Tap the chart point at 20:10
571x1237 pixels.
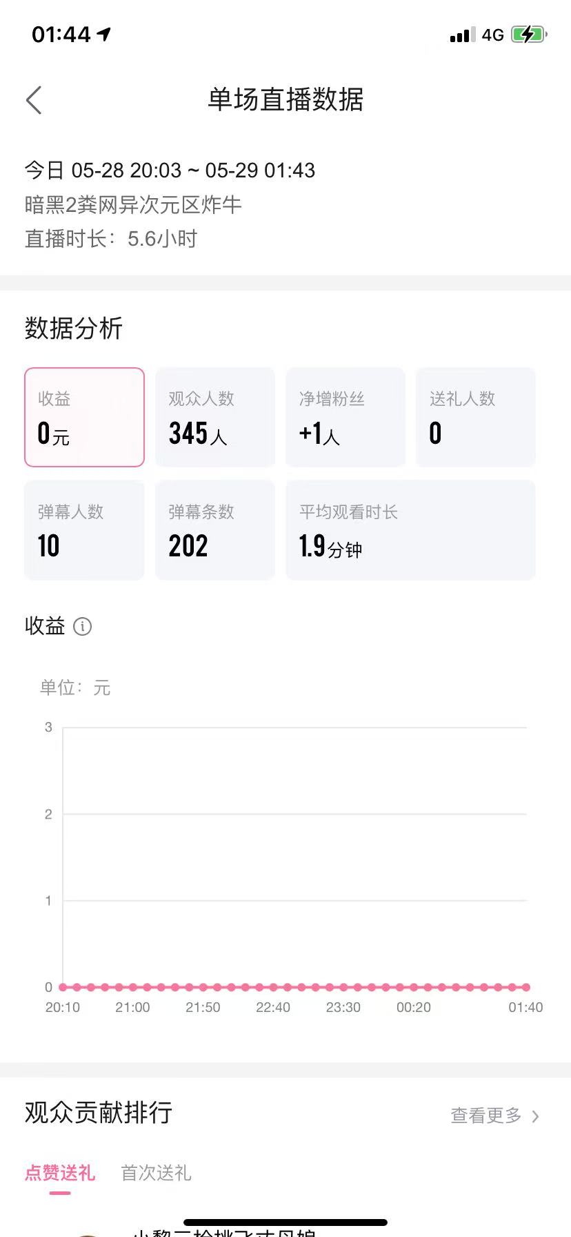coord(63,987)
